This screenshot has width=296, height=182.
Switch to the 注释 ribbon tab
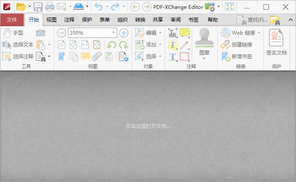(69, 20)
